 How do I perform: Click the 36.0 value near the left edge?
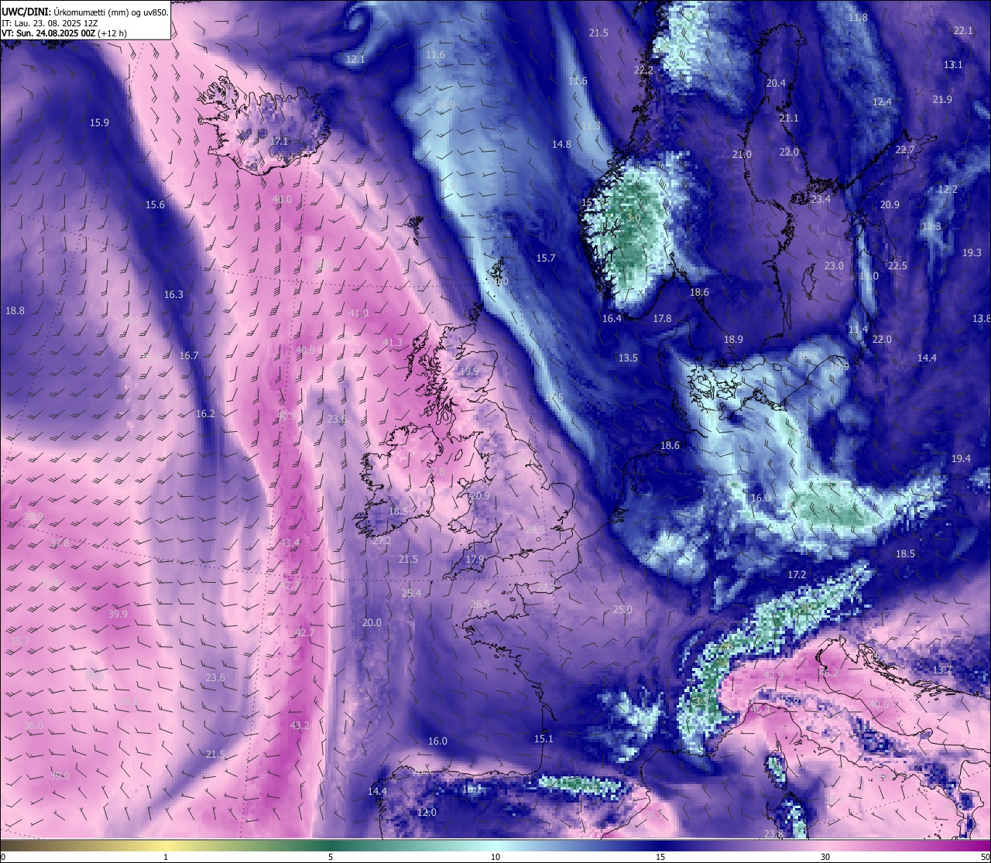pyautogui.click(x=34, y=725)
